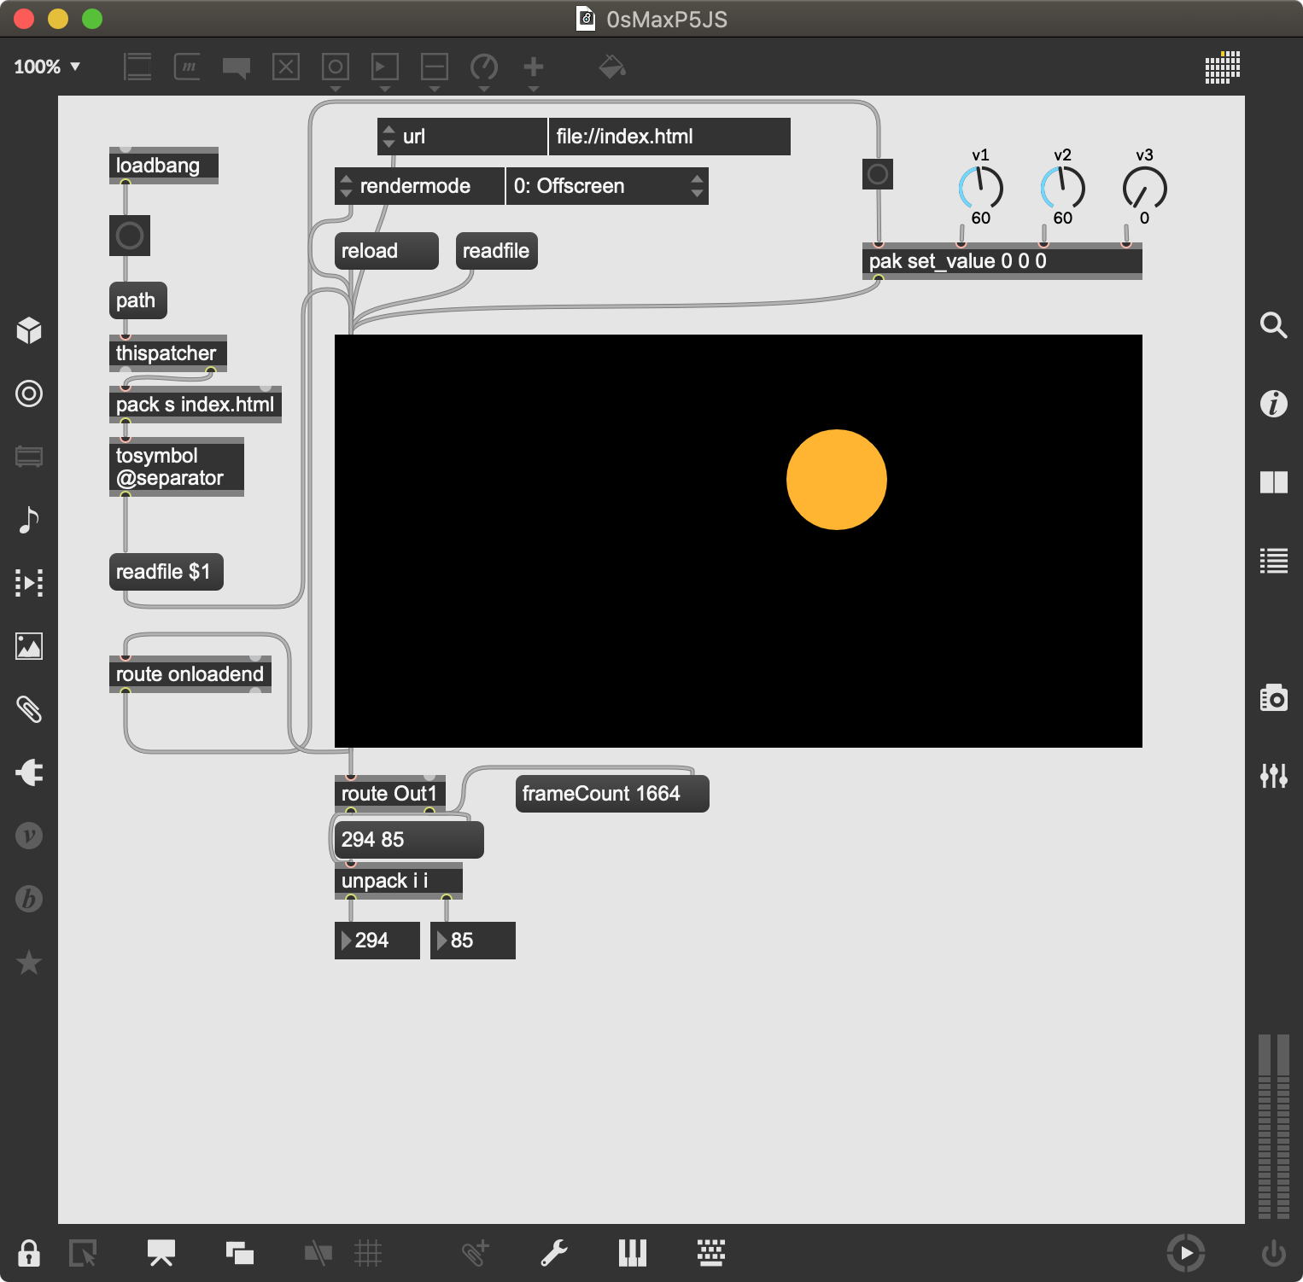Click the search magnifier icon
The image size is (1303, 1282).
pos(1273,325)
